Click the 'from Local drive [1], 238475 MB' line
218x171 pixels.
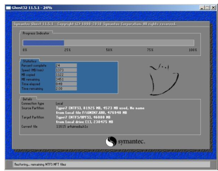pyautogui.click(x=84, y=122)
